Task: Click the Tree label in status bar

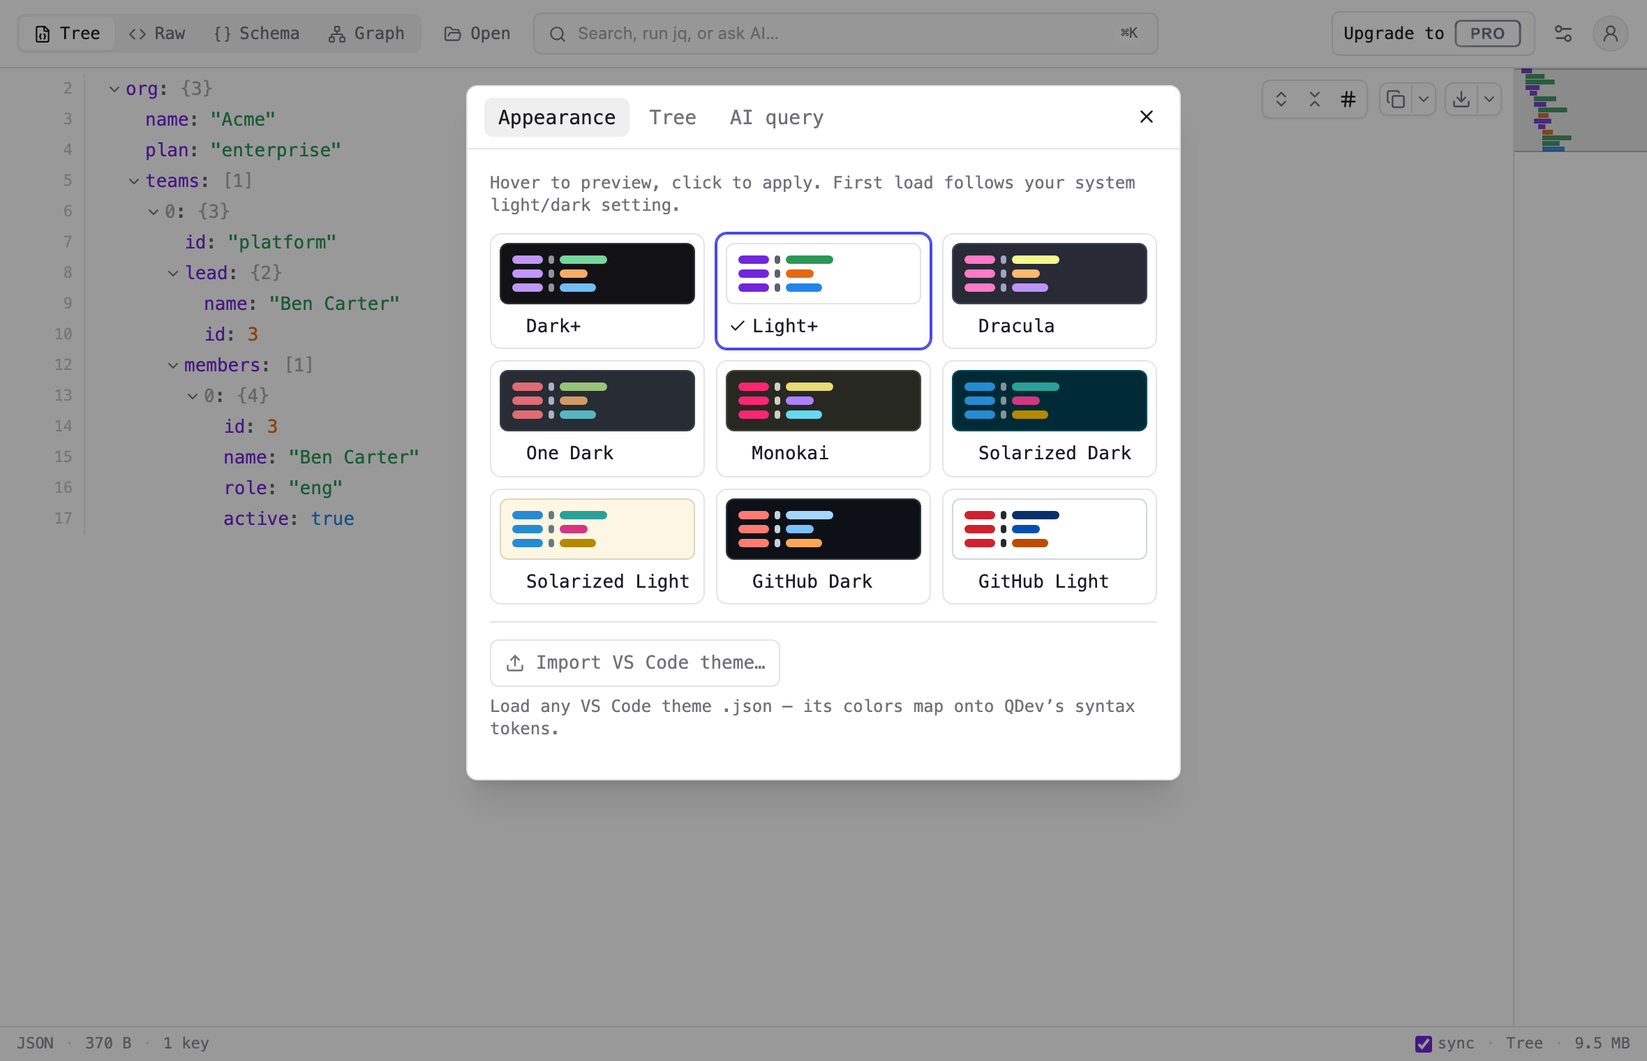Action: pyautogui.click(x=1523, y=1043)
